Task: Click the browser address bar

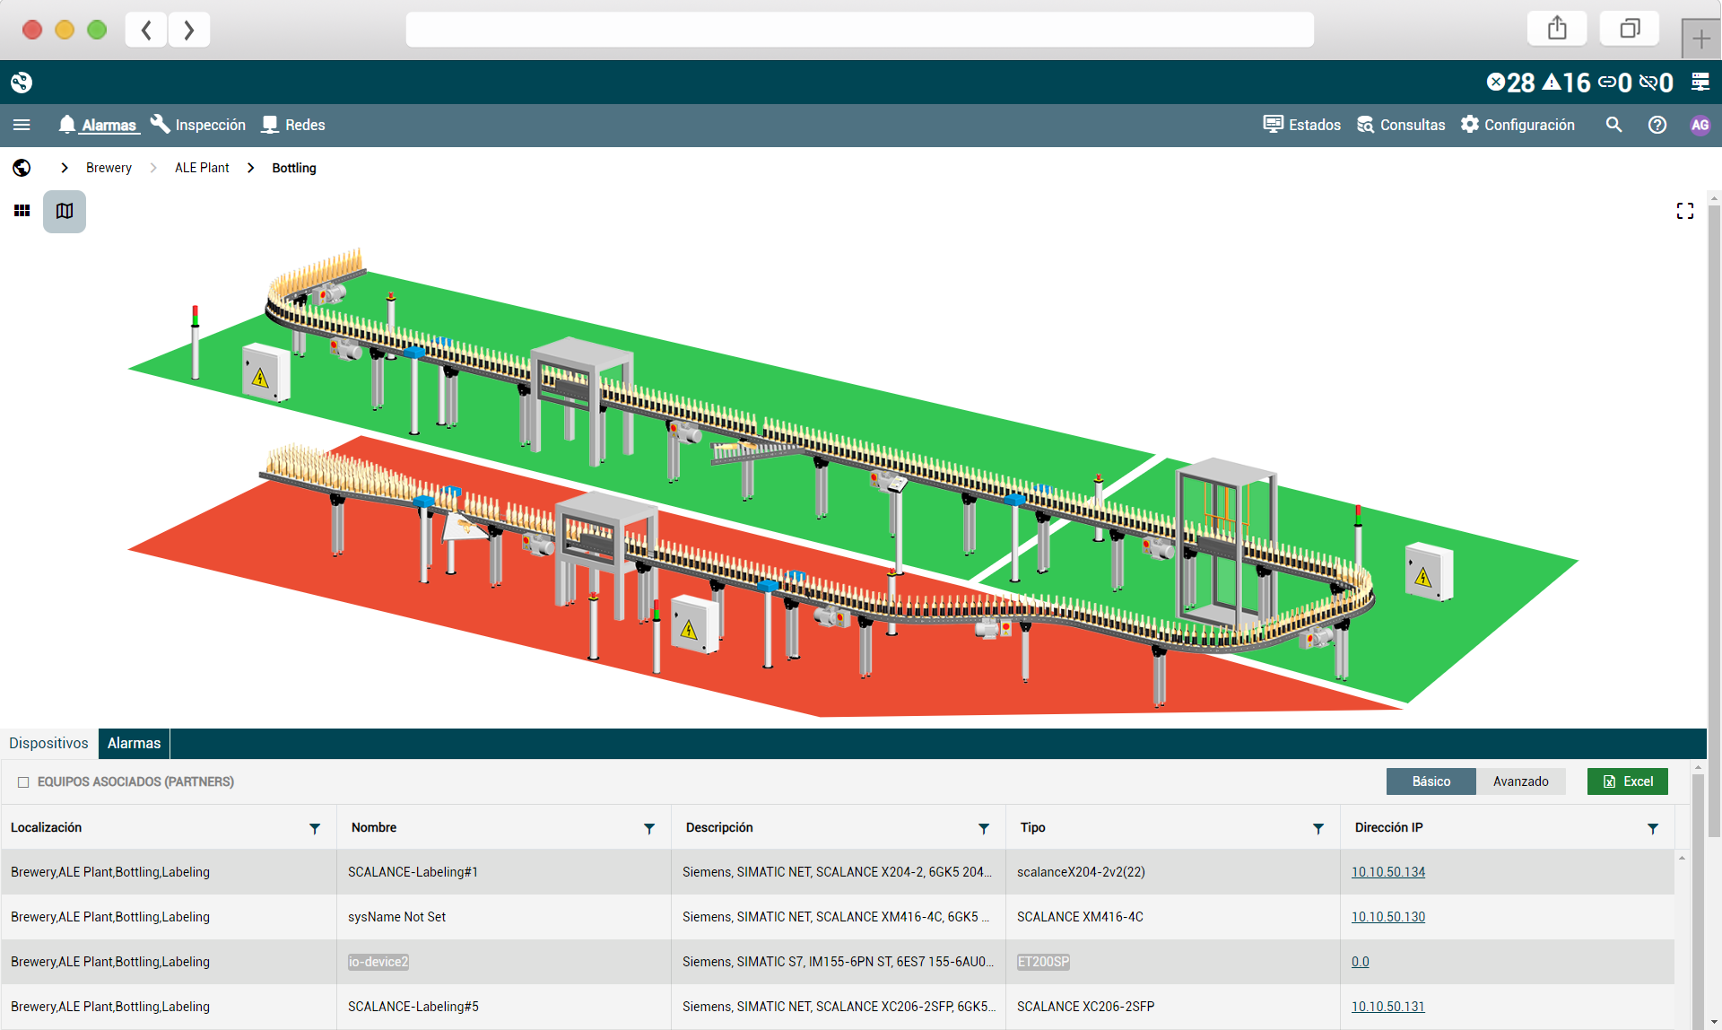Action: tap(859, 30)
